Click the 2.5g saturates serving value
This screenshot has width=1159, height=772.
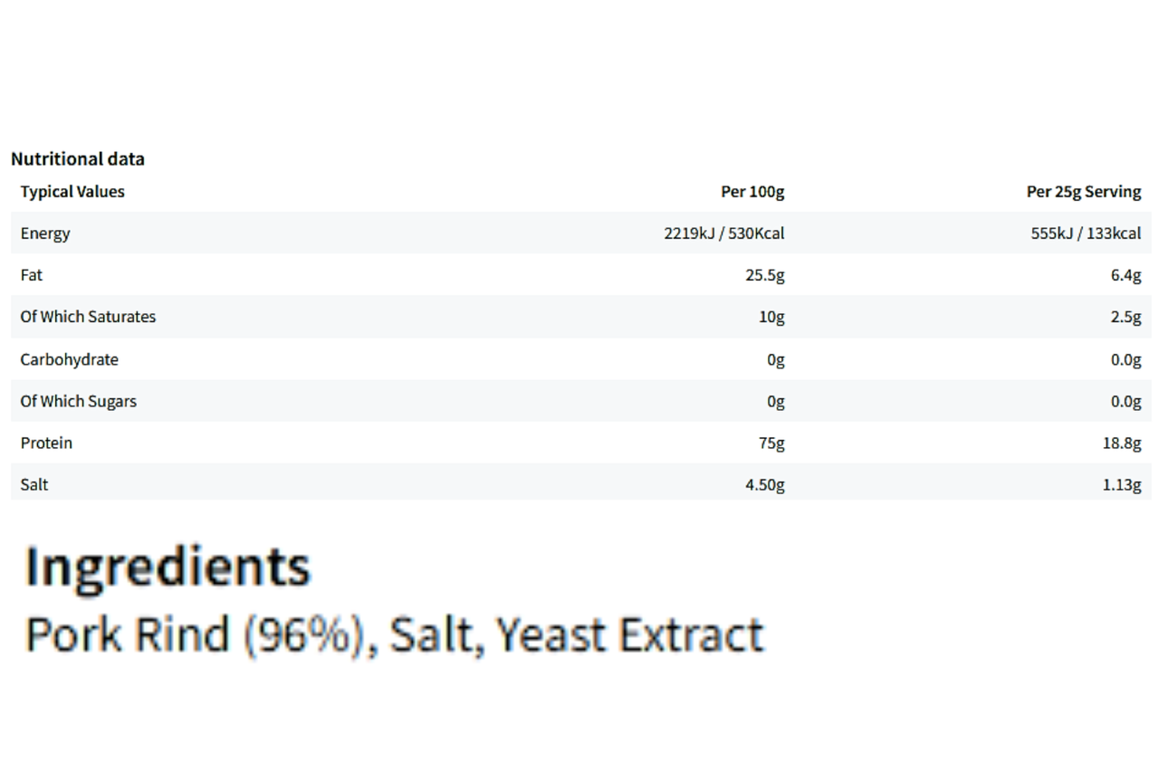(1125, 317)
